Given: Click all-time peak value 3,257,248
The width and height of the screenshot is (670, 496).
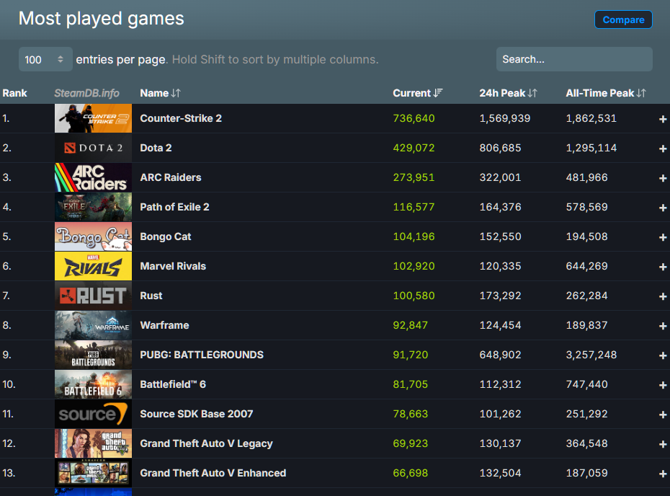Looking at the screenshot, I should [x=591, y=355].
